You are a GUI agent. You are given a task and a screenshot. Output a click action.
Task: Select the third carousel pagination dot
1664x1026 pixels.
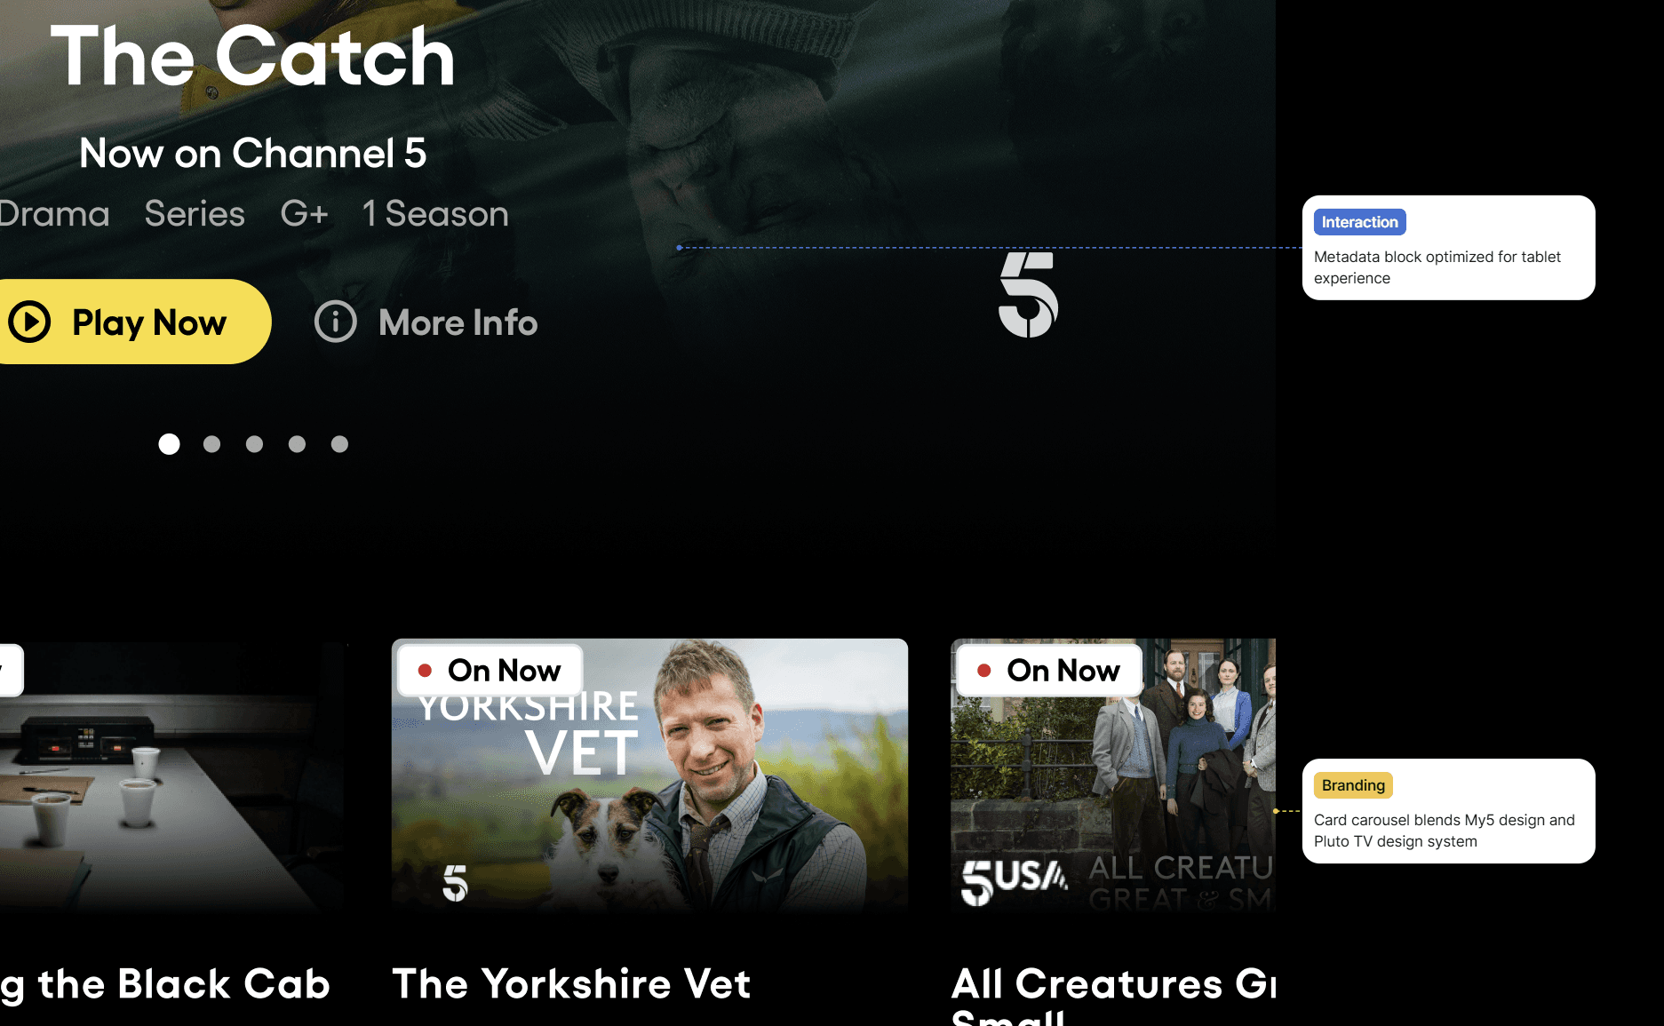(x=254, y=444)
